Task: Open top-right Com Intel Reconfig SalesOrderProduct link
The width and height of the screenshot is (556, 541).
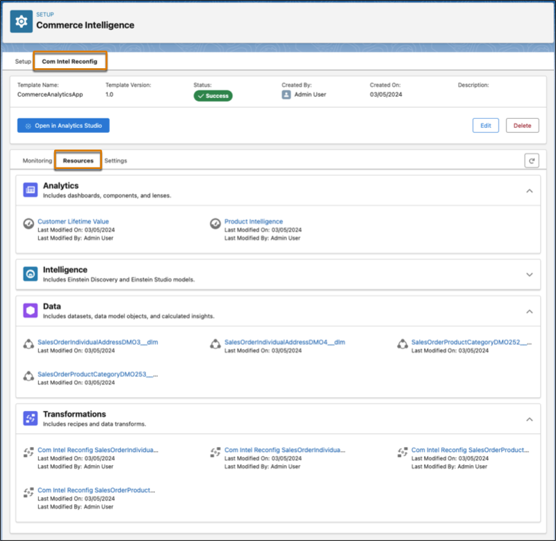Action: [470, 450]
